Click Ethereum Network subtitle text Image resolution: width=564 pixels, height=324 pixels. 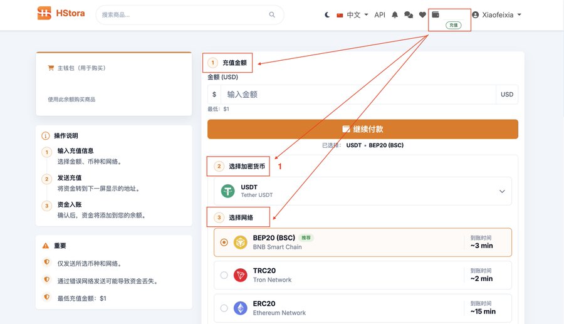tap(279, 313)
